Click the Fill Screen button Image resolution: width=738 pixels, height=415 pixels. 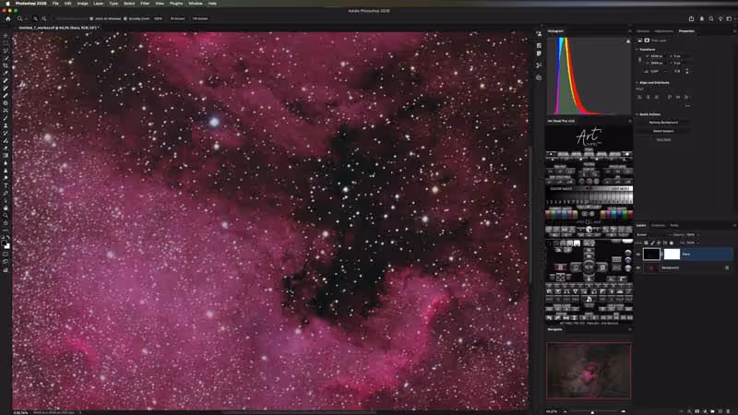click(x=200, y=18)
